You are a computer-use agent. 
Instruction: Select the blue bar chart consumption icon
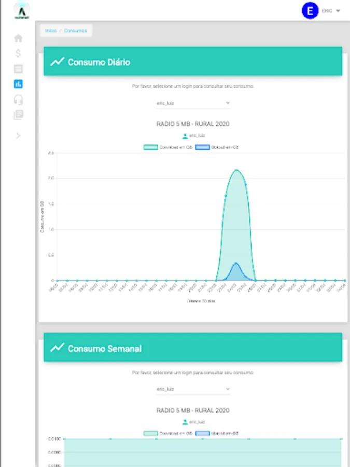(x=18, y=84)
